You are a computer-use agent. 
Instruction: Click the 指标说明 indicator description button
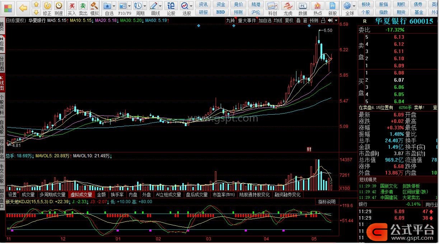[x=327, y=202]
